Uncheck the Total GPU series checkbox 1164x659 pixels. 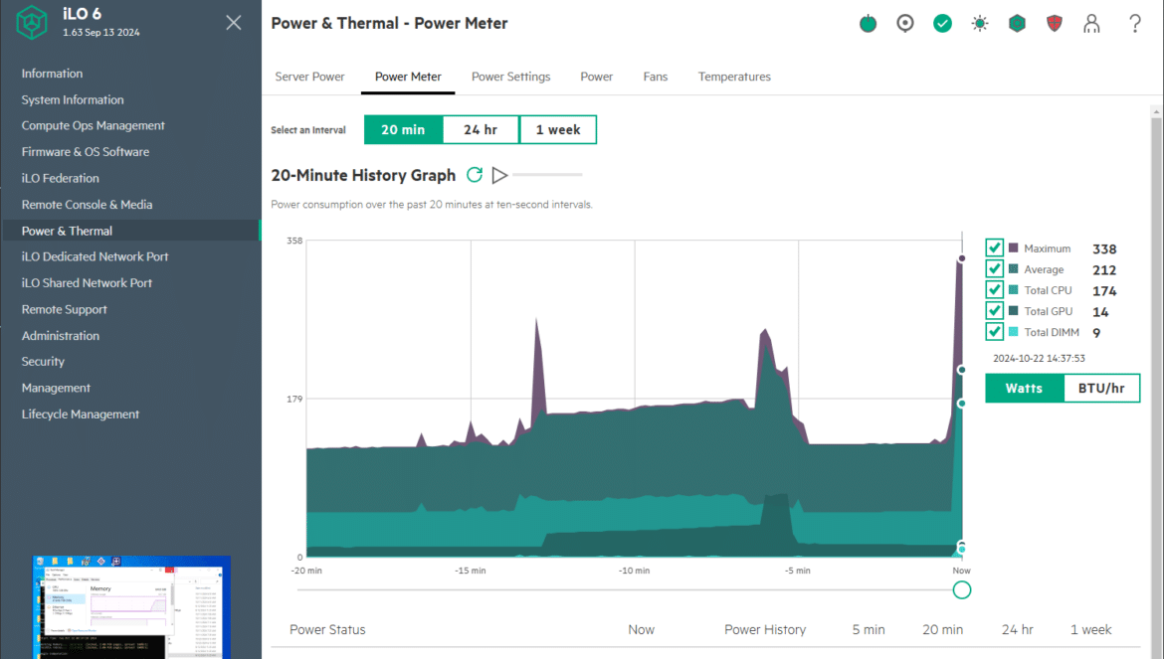coord(994,310)
